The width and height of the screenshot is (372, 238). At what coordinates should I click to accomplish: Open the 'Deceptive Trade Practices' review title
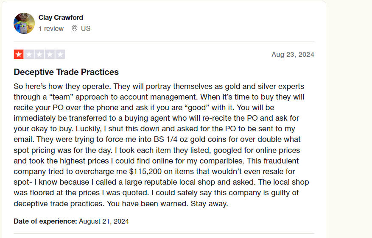[x=66, y=72]
